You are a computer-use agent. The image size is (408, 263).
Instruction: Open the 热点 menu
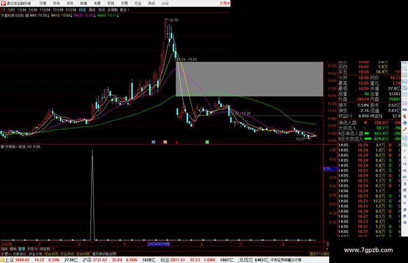point(151,3)
